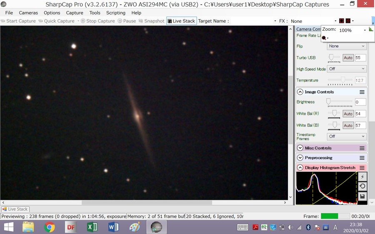The width and height of the screenshot is (375, 234).
Task: Open the Tools menu
Action: pos(95,12)
